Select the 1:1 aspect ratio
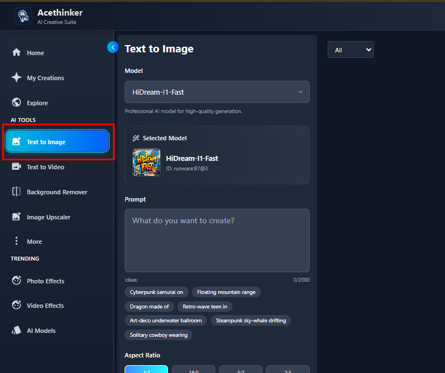The width and height of the screenshot is (445, 373). pyautogui.click(x=146, y=369)
